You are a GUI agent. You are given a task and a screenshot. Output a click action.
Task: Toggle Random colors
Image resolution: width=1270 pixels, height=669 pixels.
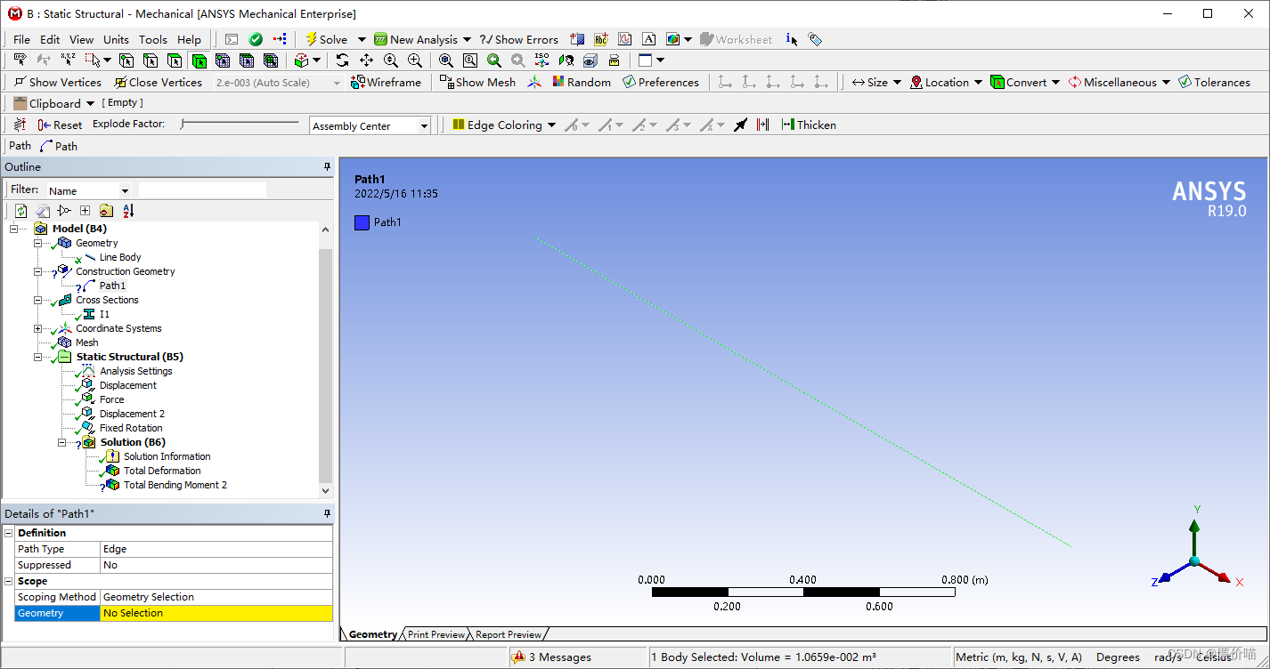coord(581,82)
